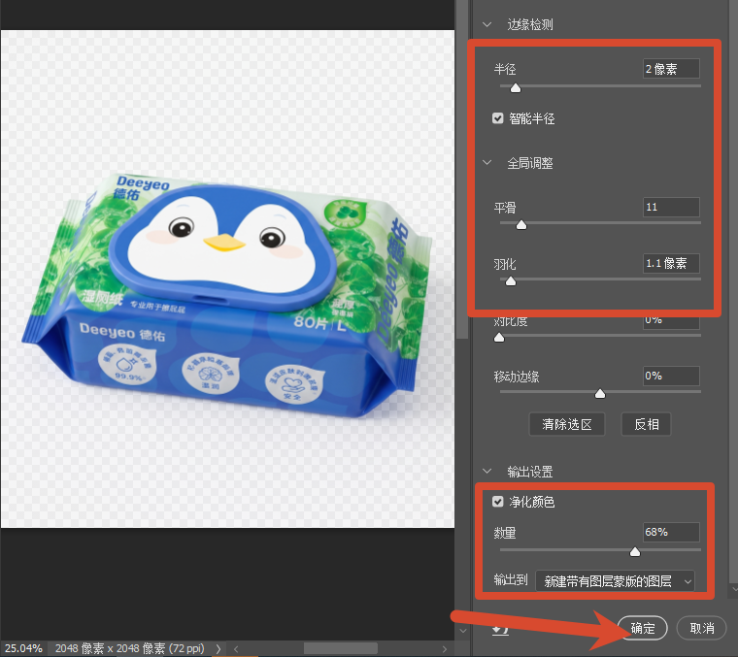Click the right arrow of horizontal scrollbar
The image size is (738, 657).
[445, 648]
